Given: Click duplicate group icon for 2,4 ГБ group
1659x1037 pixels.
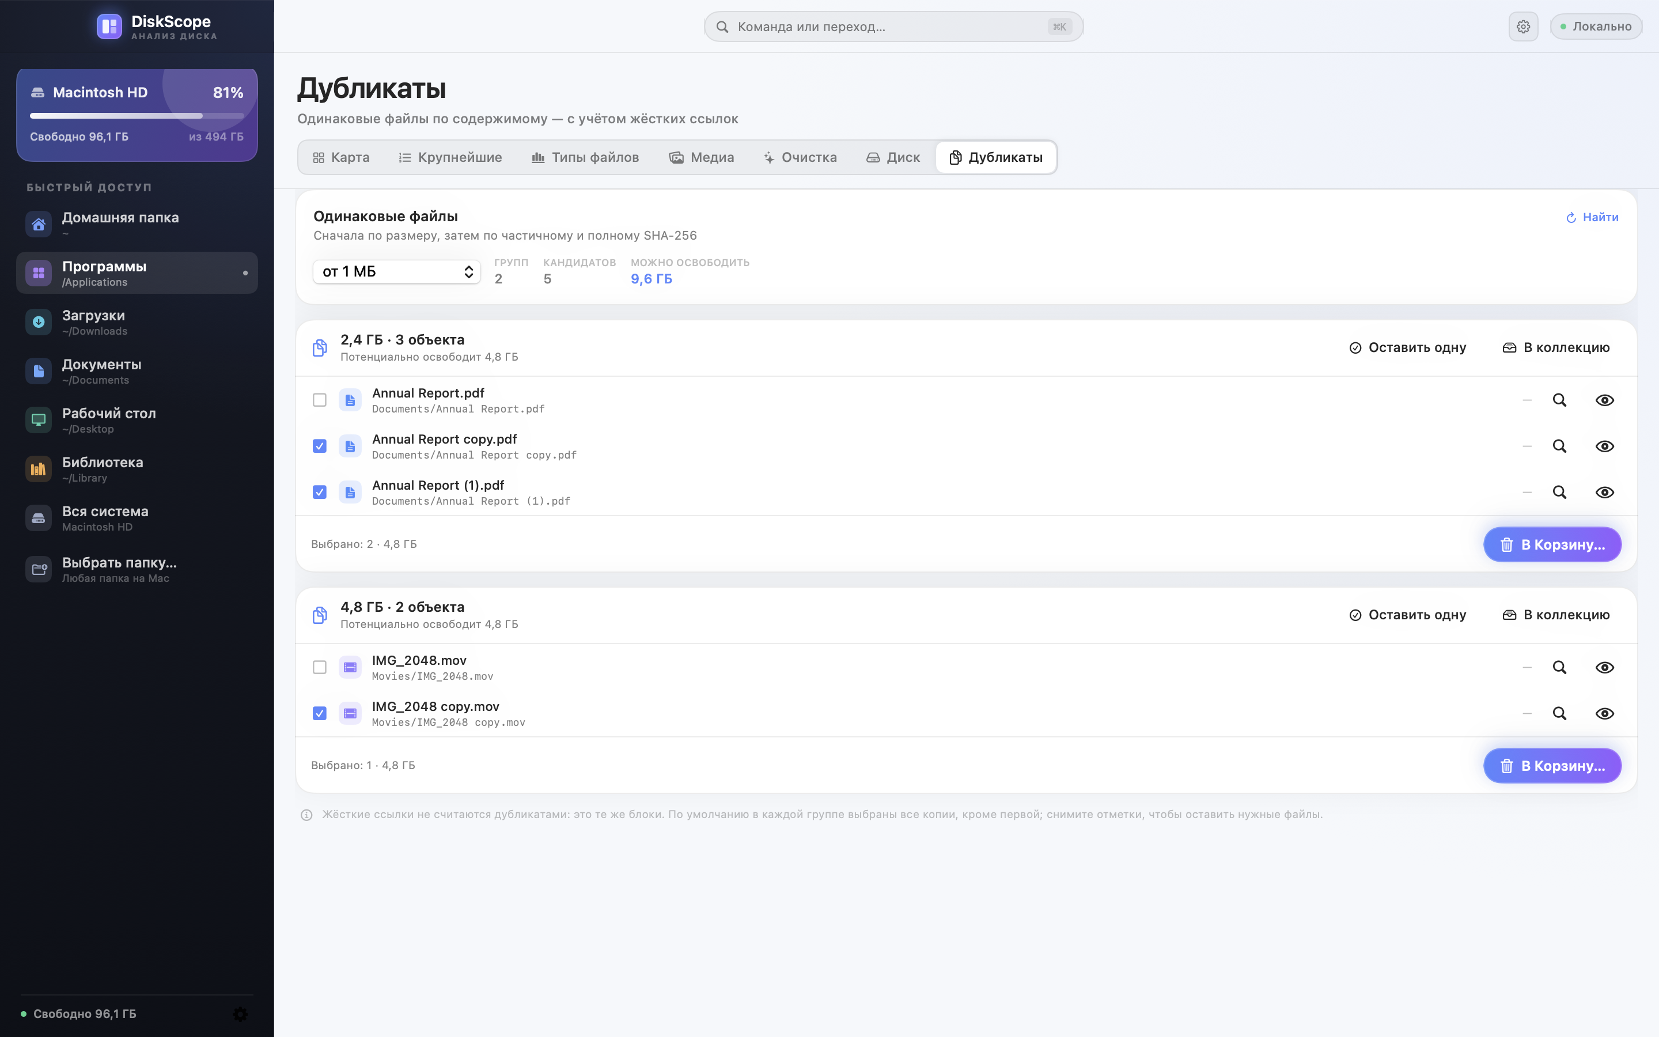Looking at the screenshot, I should click(x=320, y=348).
